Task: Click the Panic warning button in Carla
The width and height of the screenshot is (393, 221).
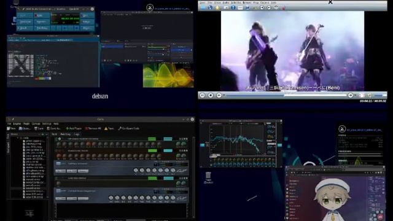Action: click(109, 128)
